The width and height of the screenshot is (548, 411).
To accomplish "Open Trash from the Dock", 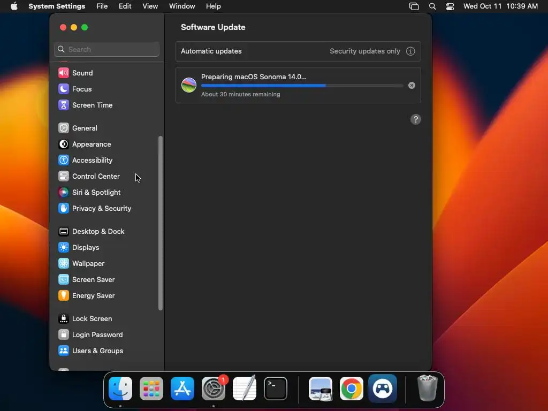I will (428, 389).
